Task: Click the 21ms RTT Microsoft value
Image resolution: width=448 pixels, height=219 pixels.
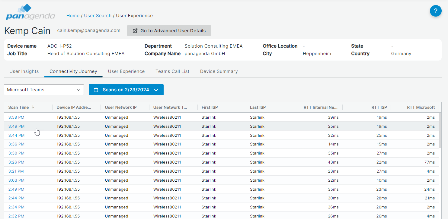Action: [x=430, y=198]
